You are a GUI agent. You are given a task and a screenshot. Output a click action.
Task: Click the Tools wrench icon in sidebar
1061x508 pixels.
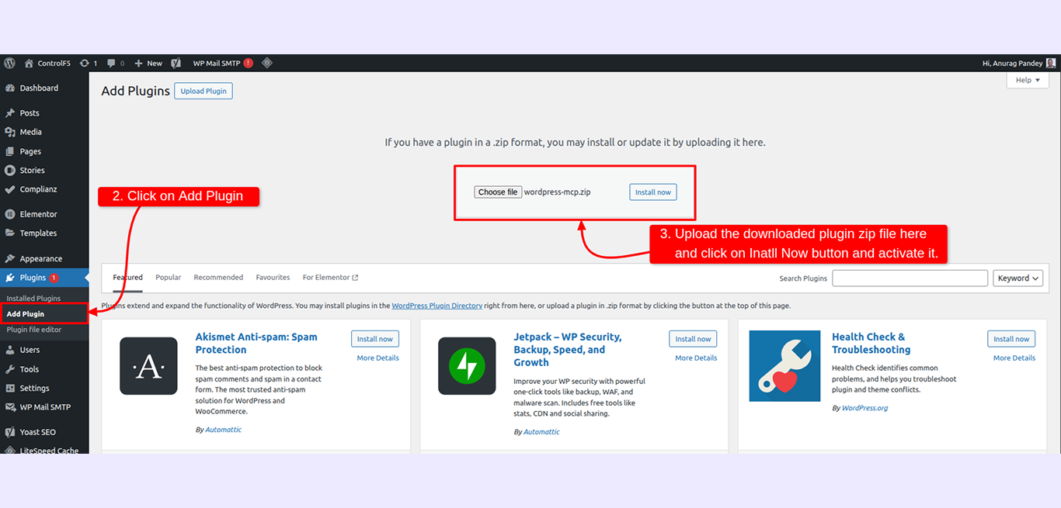point(10,369)
